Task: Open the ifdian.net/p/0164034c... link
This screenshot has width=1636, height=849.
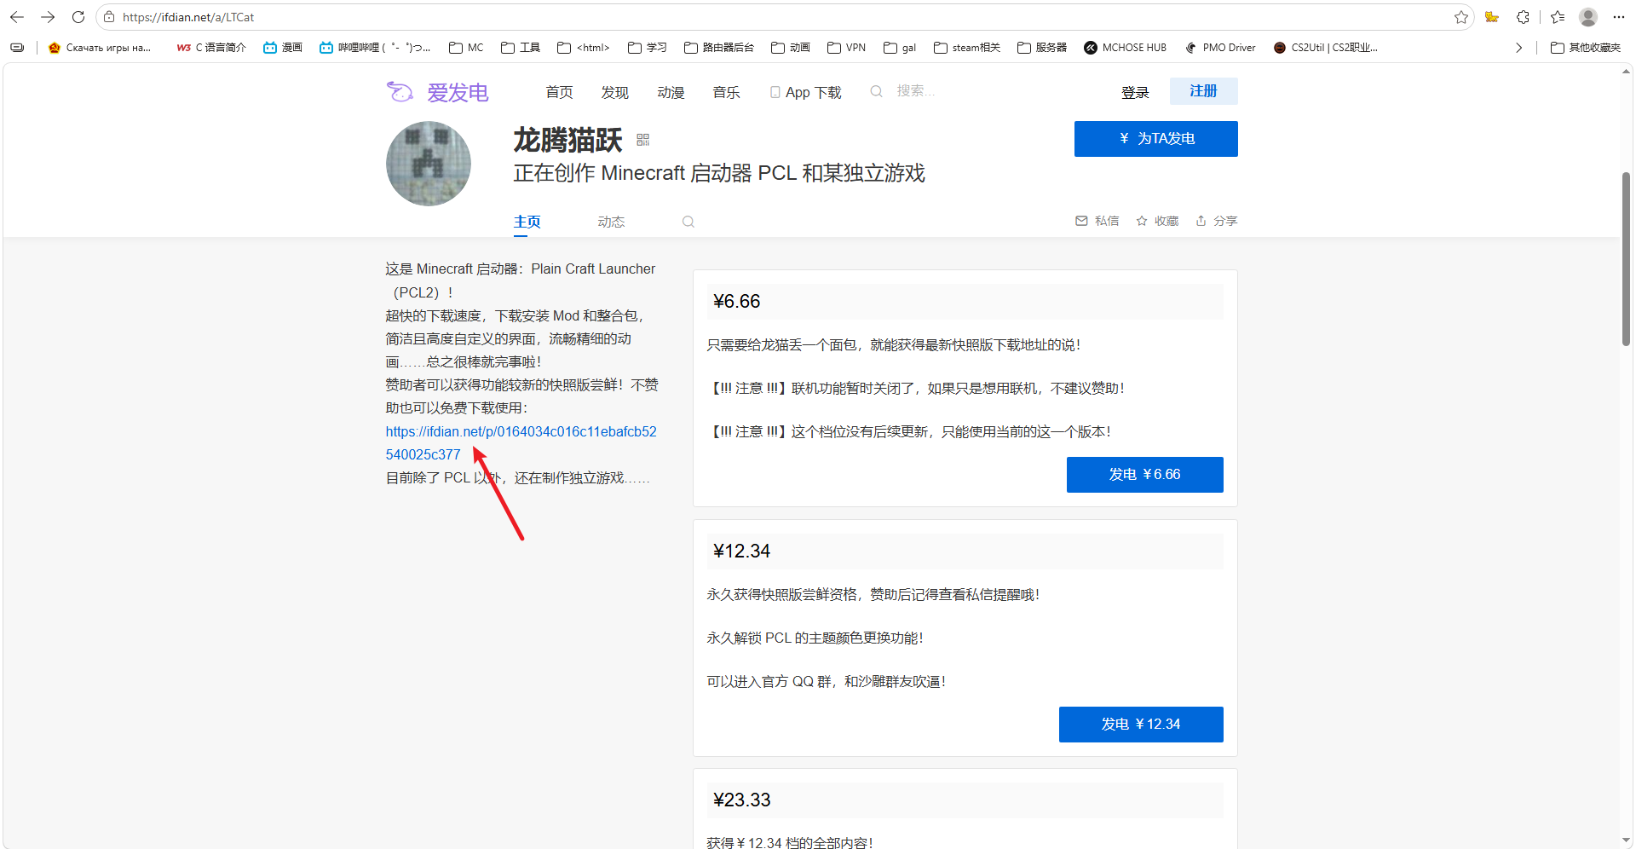Action: [x=521, y=443]
